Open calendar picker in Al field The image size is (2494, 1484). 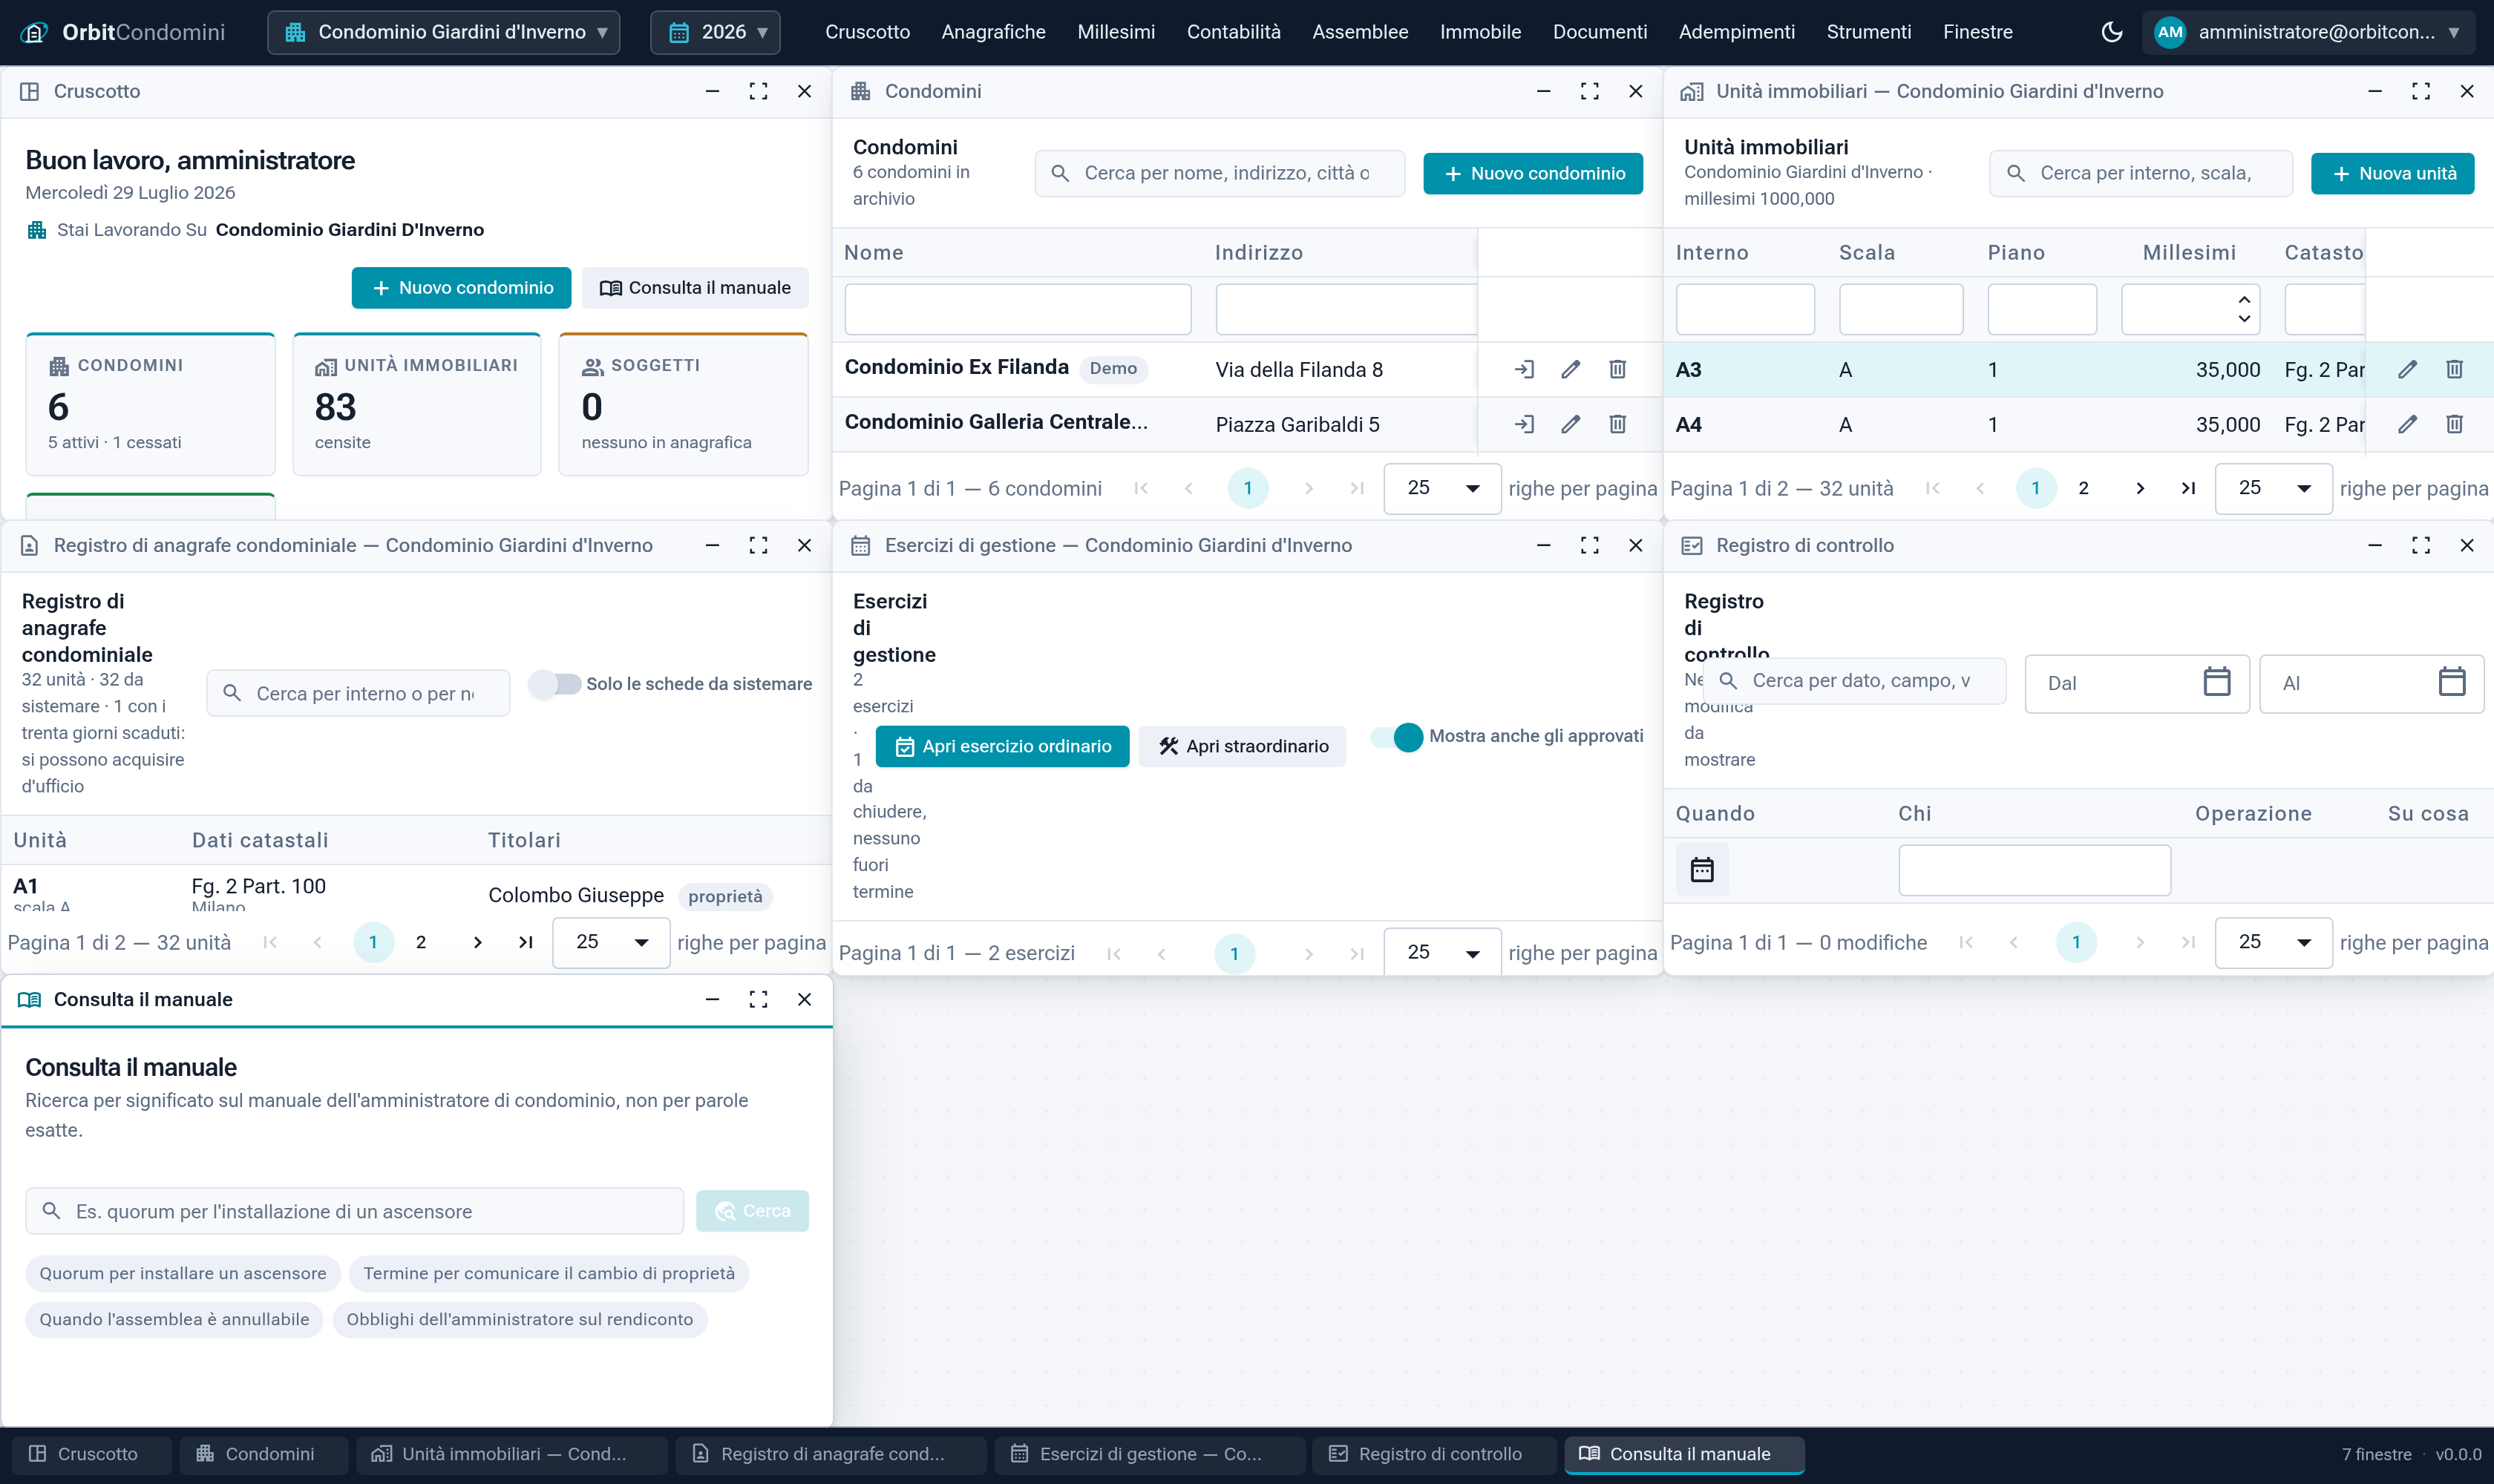pos(2452,682)
